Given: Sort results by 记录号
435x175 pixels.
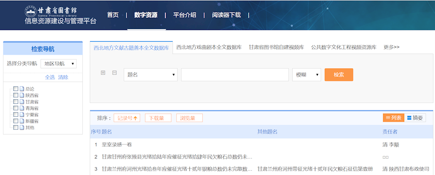Looking at the screenshot, I should pos(127,118).
